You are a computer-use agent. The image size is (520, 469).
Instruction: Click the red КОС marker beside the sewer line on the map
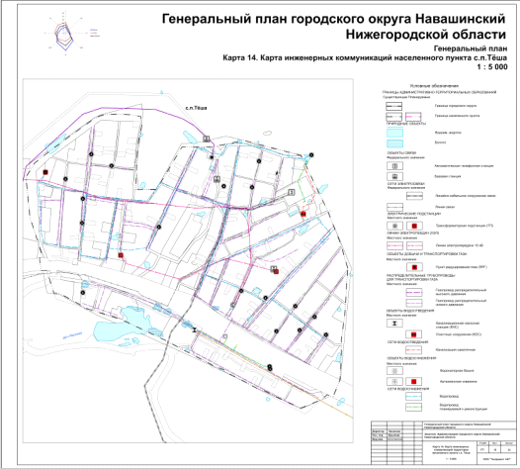tap(303, 214)
